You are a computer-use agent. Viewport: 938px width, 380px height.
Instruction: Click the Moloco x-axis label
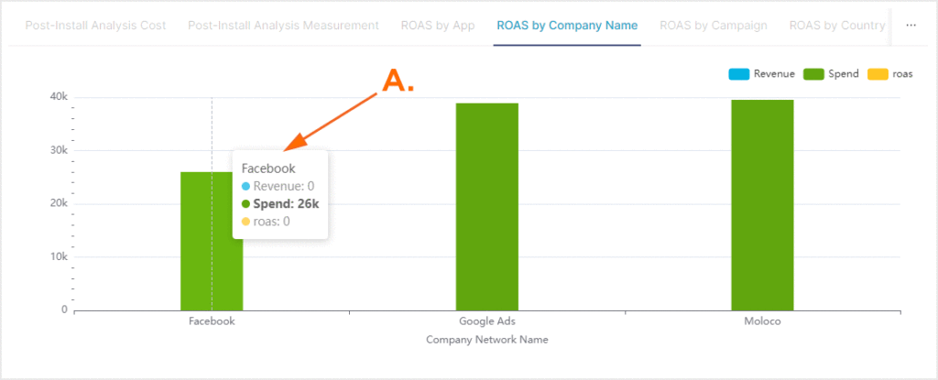coord(762,320)
